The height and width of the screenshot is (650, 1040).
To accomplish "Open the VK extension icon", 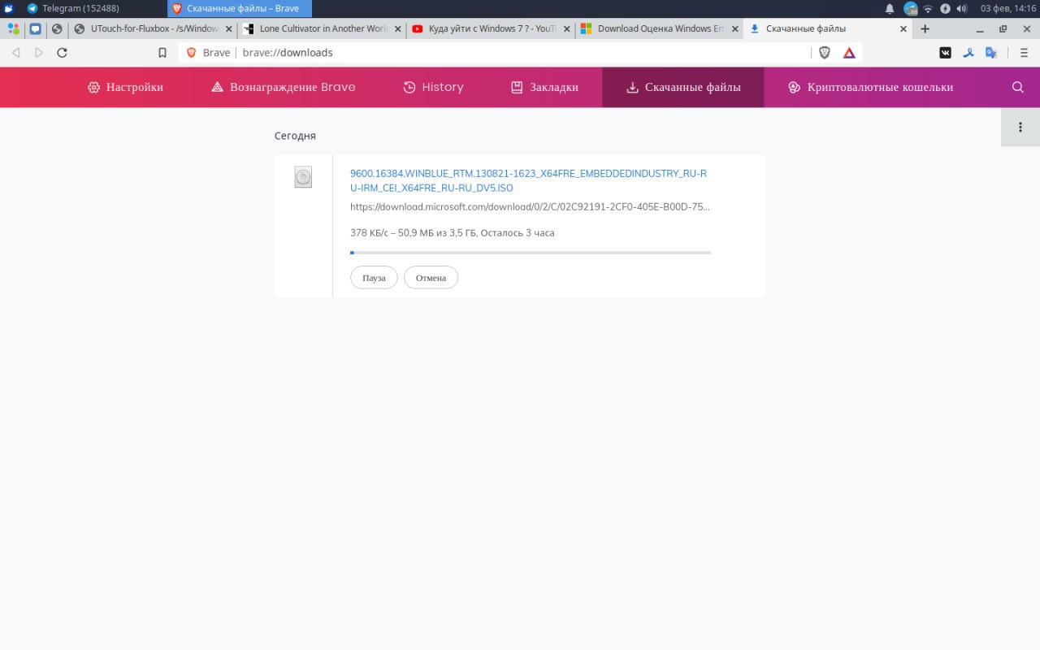I will pos(946,53).
